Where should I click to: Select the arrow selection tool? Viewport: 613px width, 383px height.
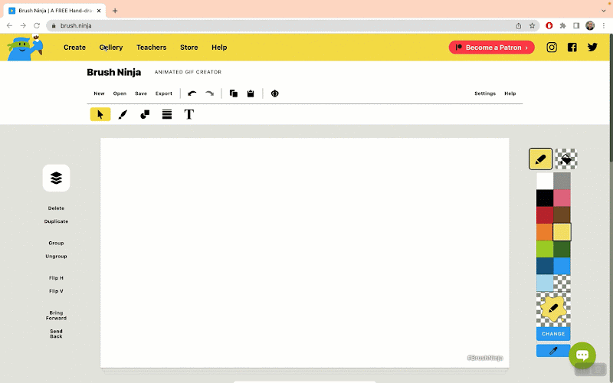(100, 114)
